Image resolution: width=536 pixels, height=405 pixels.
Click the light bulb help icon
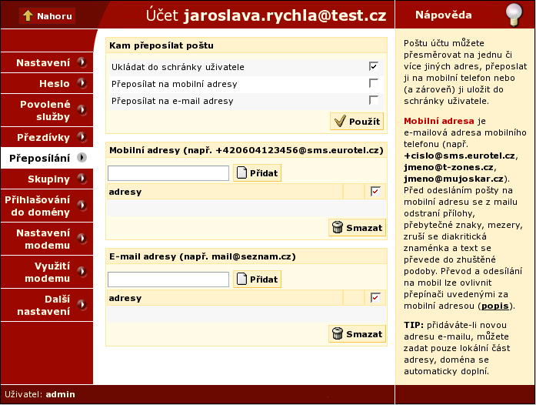(x=514, y=15)
